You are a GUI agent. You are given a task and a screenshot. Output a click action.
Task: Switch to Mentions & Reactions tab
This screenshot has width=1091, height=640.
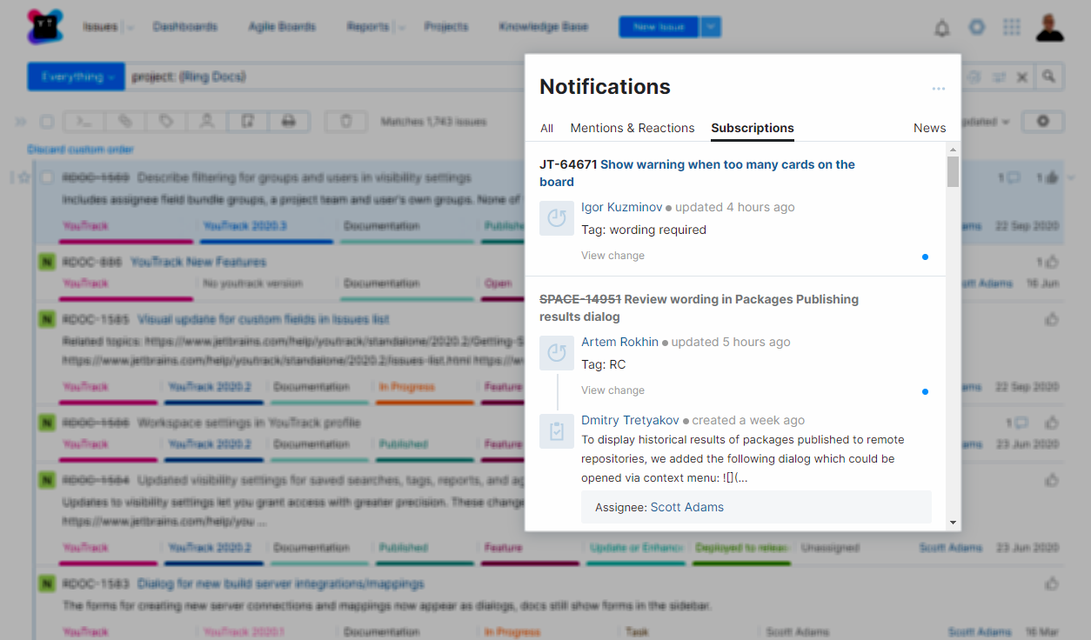click(633, 128)
